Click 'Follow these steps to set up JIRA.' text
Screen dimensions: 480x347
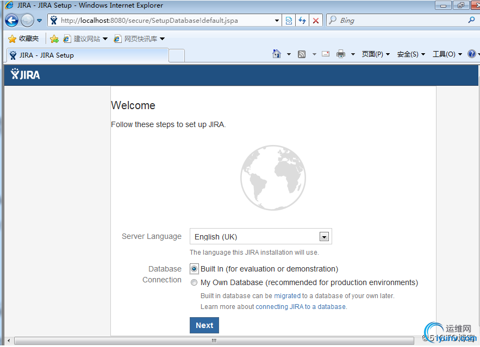[169, 124]
